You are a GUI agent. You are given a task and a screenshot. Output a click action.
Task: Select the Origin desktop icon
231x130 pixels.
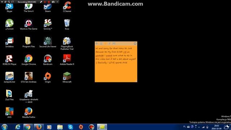pos(48,78)
